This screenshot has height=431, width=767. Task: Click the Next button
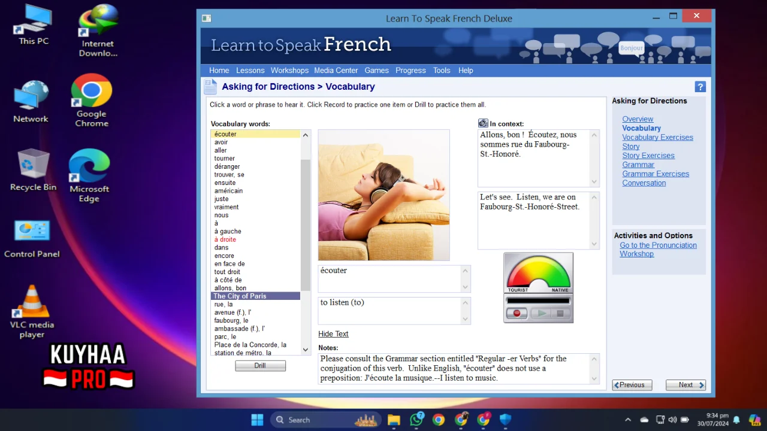point(686,385)
